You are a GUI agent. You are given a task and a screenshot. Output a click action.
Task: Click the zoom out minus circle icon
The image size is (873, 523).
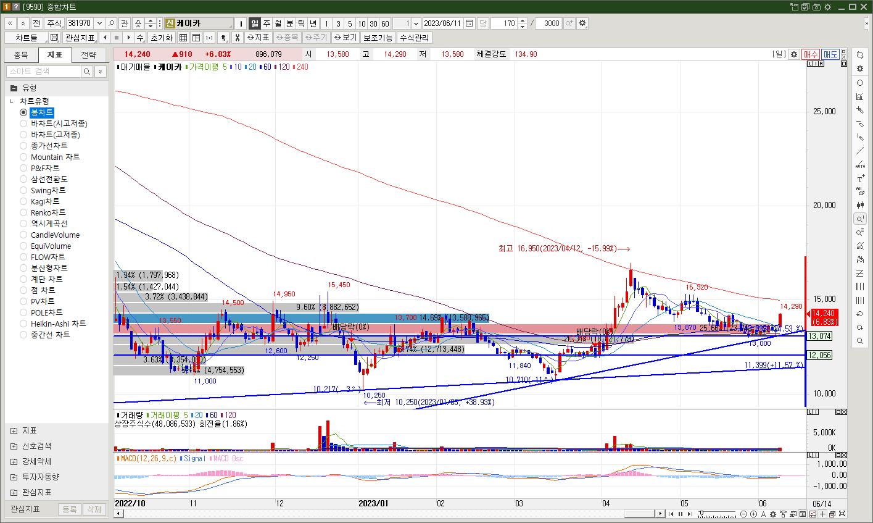click(x=743, y=514)
